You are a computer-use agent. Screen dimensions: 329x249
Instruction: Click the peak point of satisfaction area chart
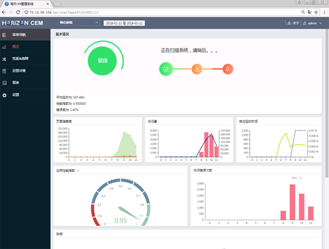(x=124, y=133)
